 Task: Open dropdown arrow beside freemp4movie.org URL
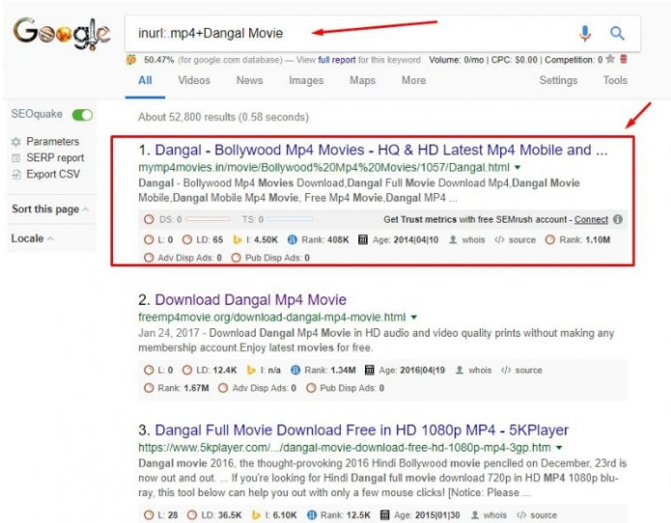coord(414,317)
